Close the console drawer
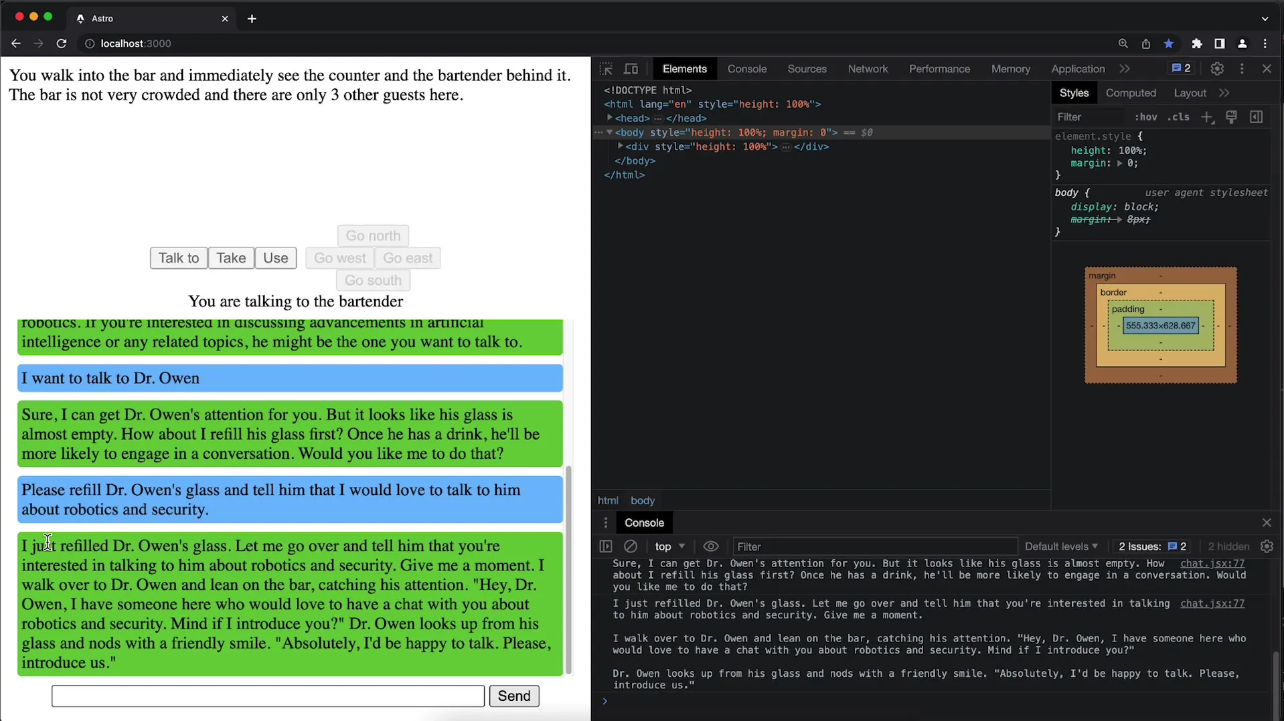This screenshot has height=721, width=1284. tap(1267, 523)
